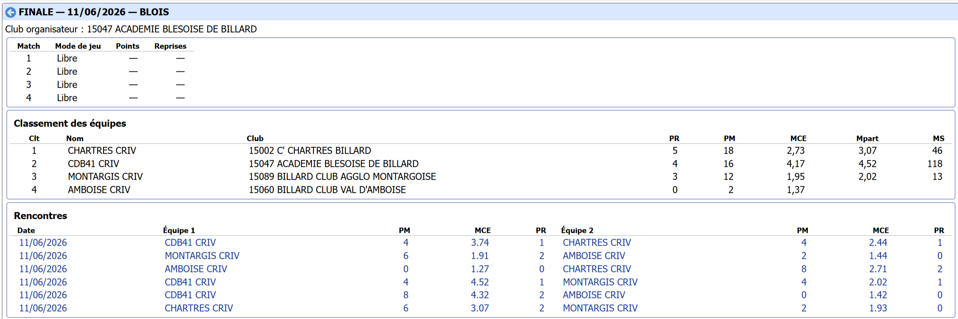Open CHARTRES CRIV Équipe 2 link, MCE 2.71

click(x=597, y=269)
